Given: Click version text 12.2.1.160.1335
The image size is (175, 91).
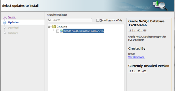Looking at the screenshot, I should (137, 31).
